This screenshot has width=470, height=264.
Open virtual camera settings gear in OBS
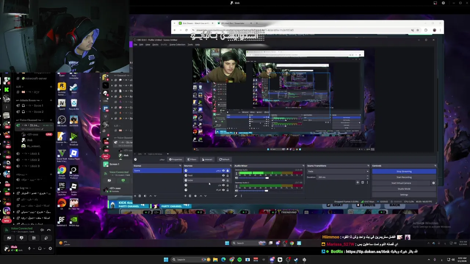(433, 183)
